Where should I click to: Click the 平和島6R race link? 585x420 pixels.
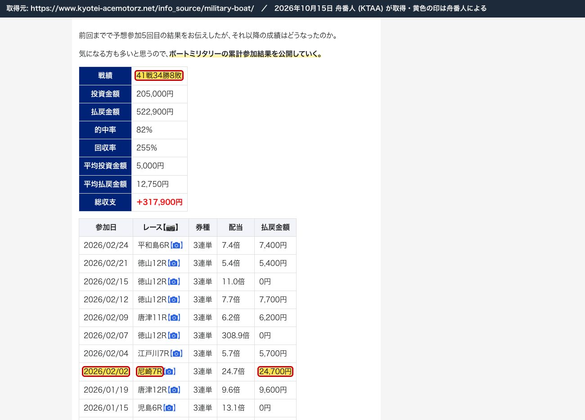tap(153, 245)
